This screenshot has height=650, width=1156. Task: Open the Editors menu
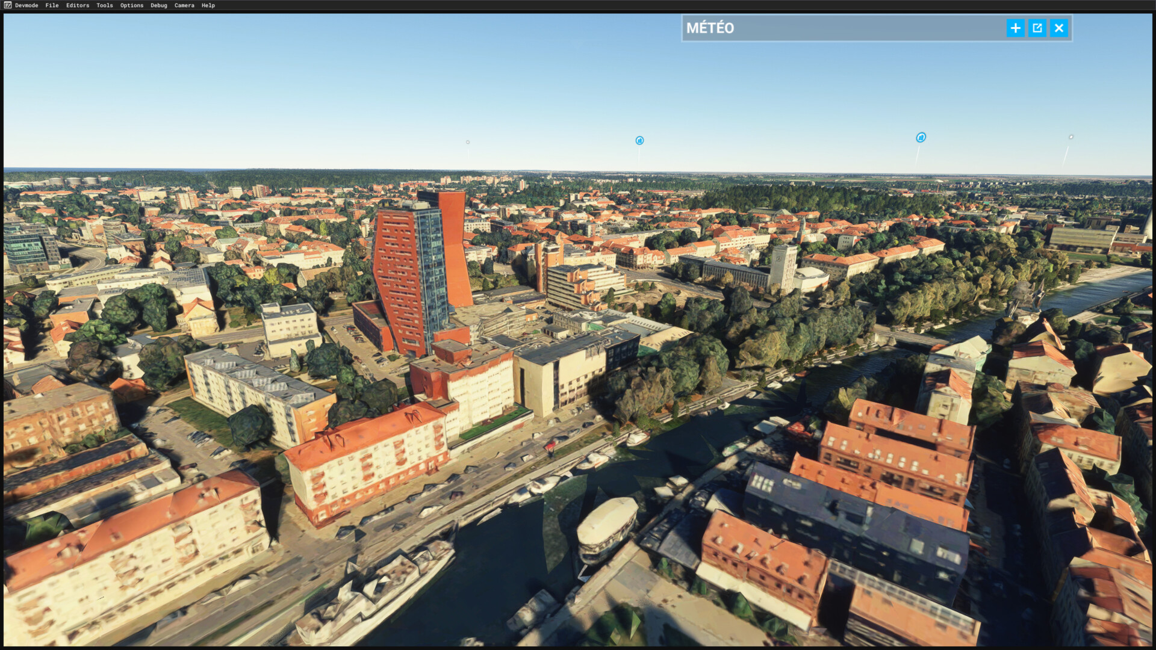(78, 5)
